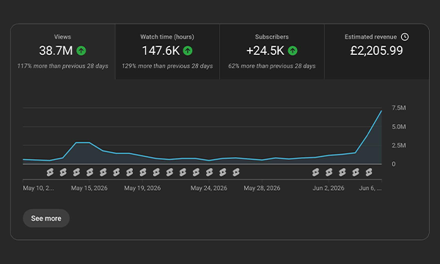This screenshot has width=440, height=264.
Task: Open the Views metric tab
Action: tap(63, 51)
